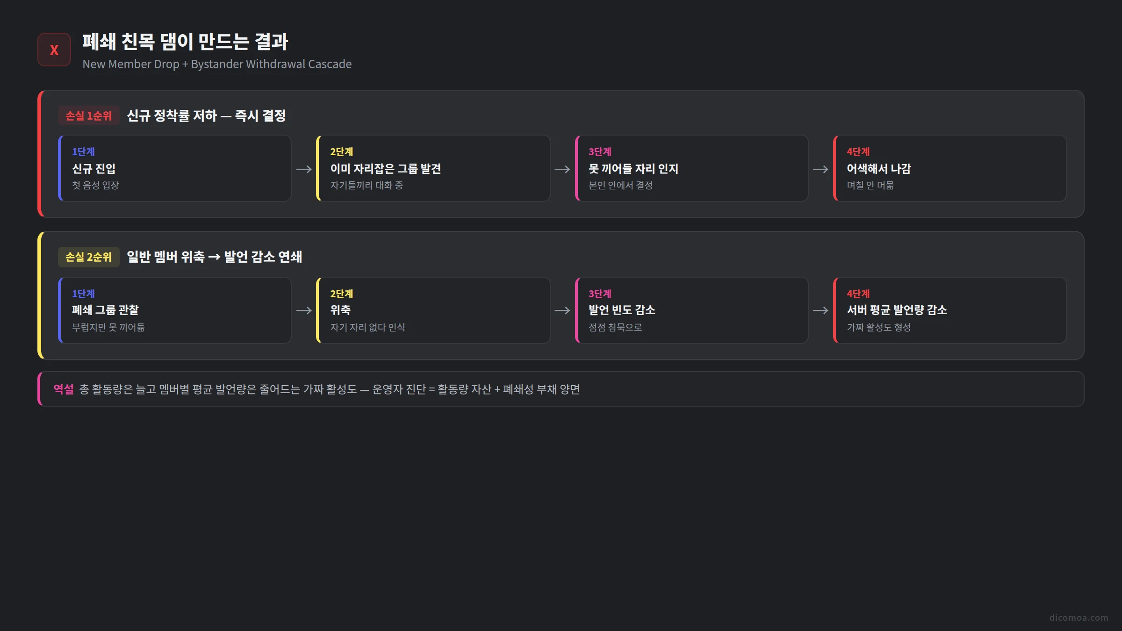Click arrow after 위축 card

pos(562,310)
